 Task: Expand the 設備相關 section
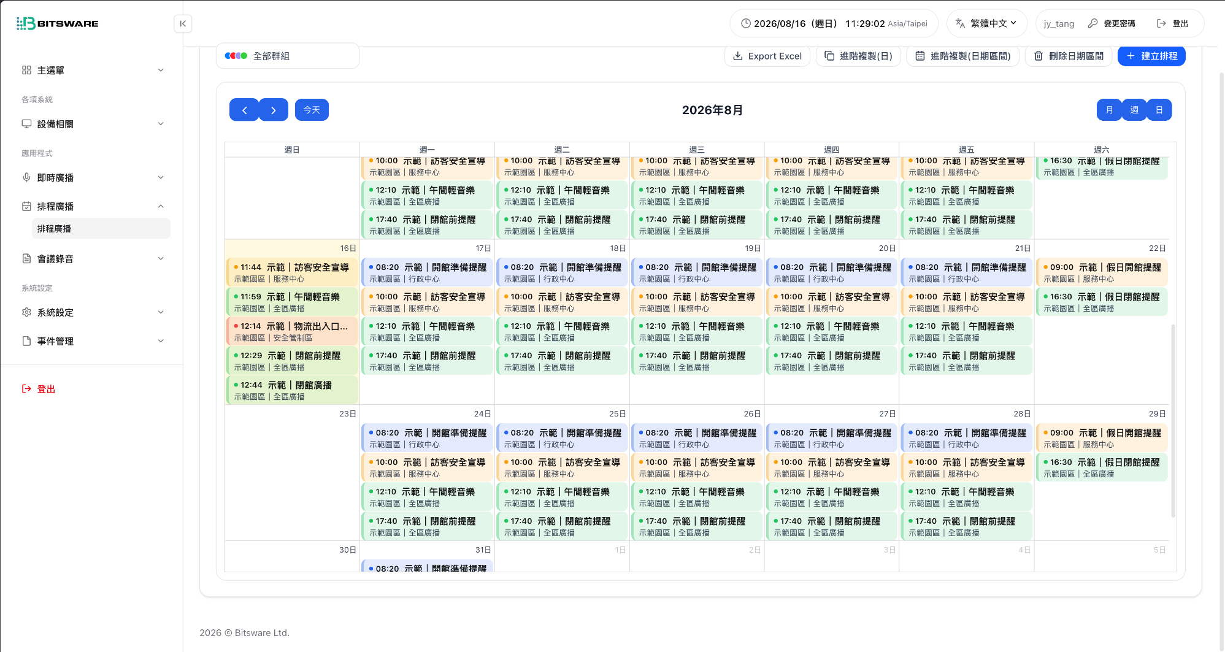point(161,123)
